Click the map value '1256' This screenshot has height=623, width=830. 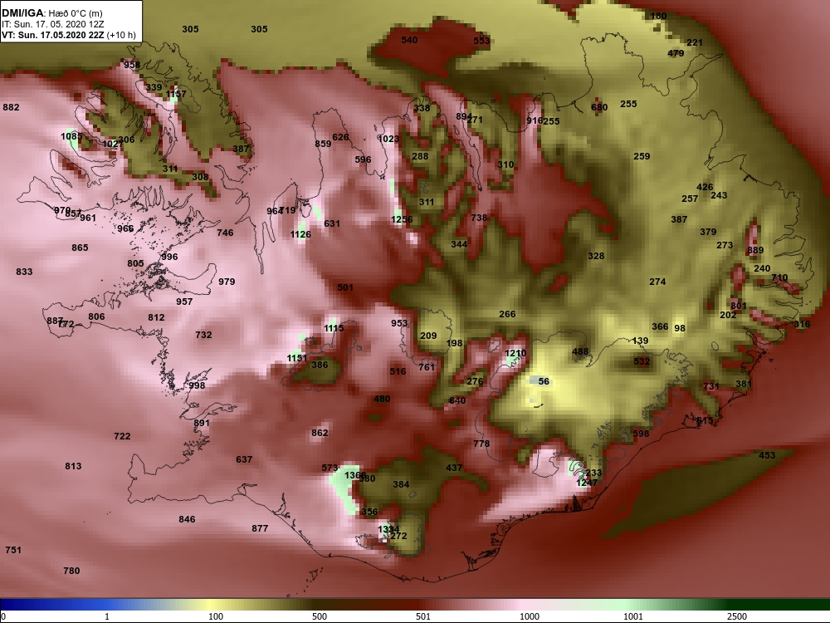click(x=402, y=219)
